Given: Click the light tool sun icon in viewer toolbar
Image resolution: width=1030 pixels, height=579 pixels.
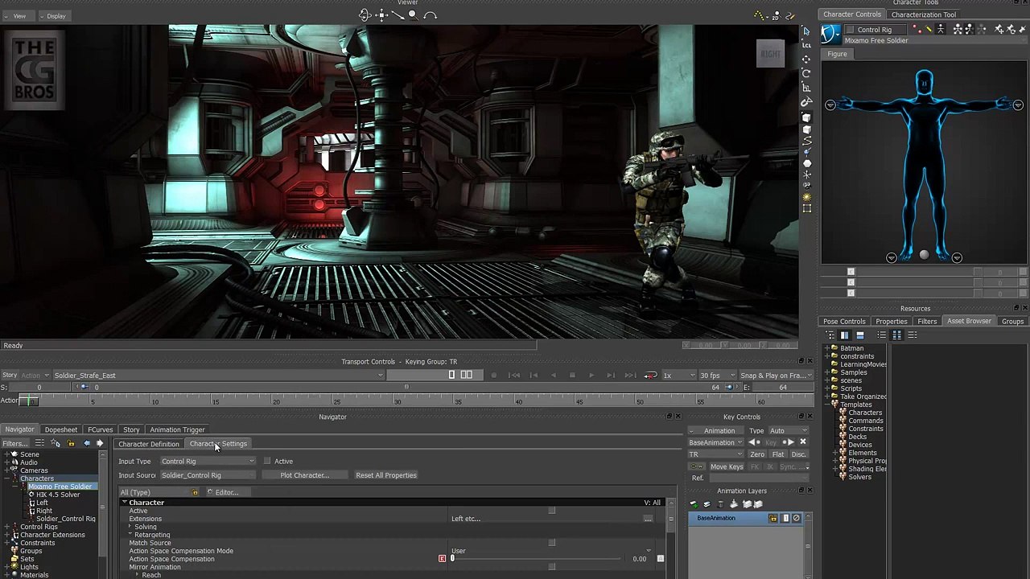Looking at the screenshot, I should (806, 197).
